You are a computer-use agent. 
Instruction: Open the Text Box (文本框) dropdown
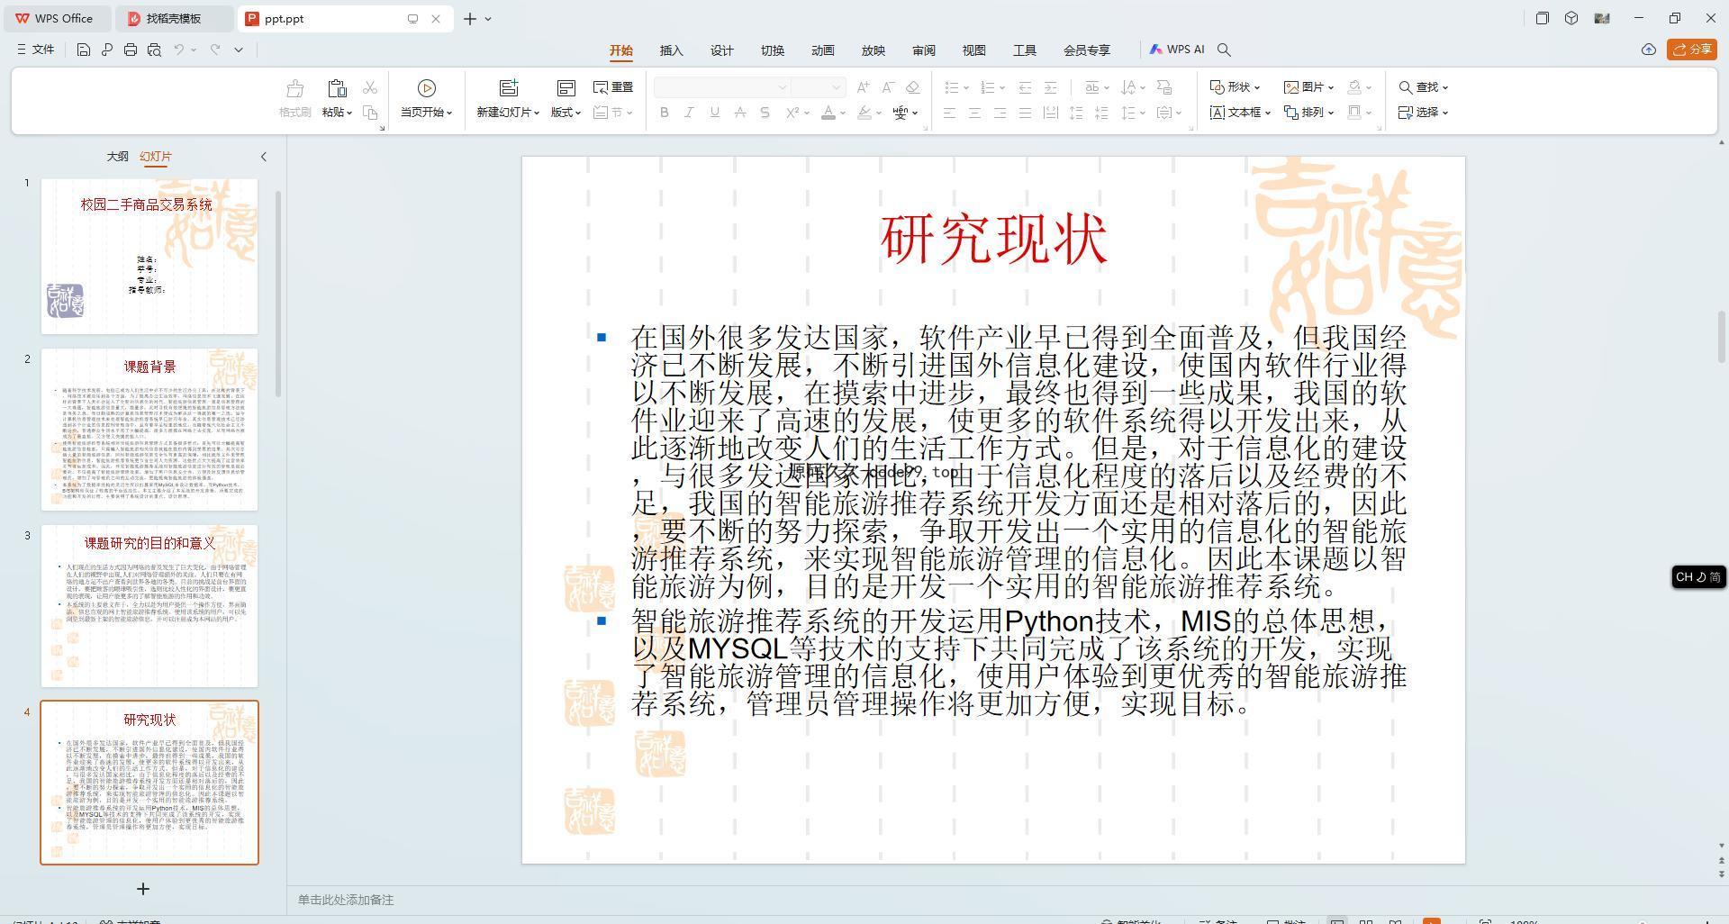[1240, 113]
